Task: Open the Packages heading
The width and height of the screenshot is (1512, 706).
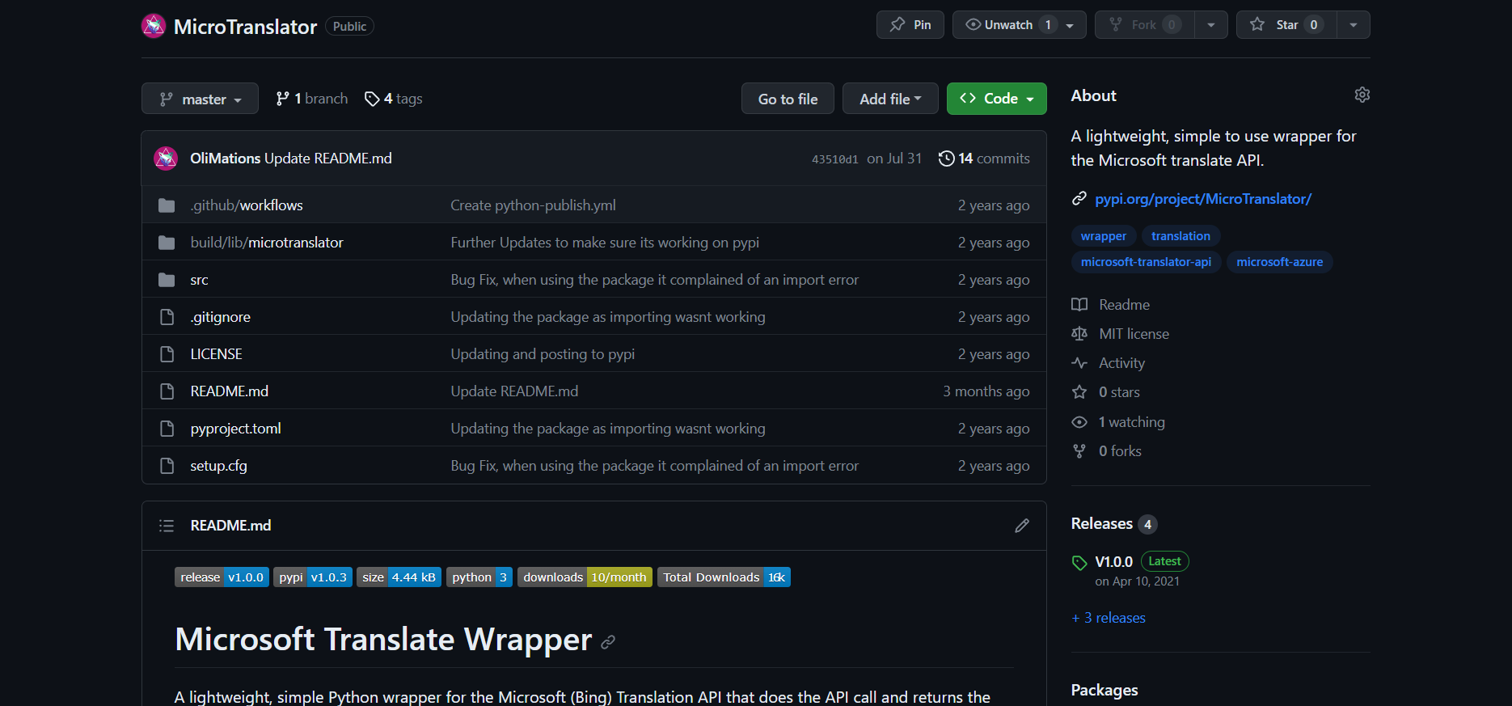Action: pos(1104,690)
